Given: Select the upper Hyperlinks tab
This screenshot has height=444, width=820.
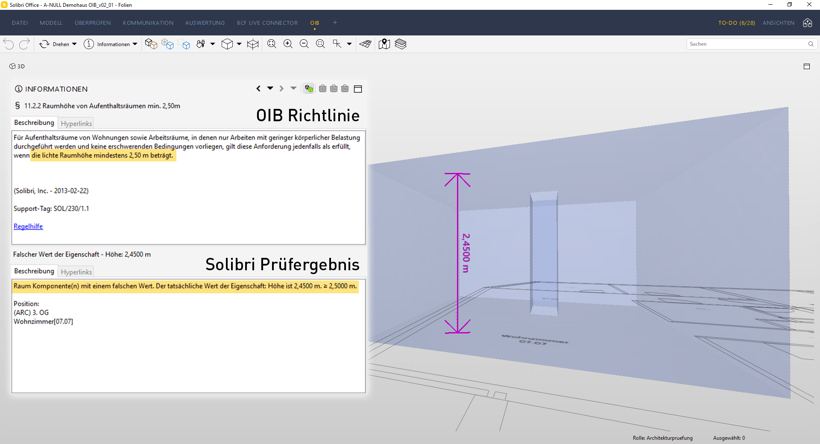Looking at the screenshot, I should 76,123.
